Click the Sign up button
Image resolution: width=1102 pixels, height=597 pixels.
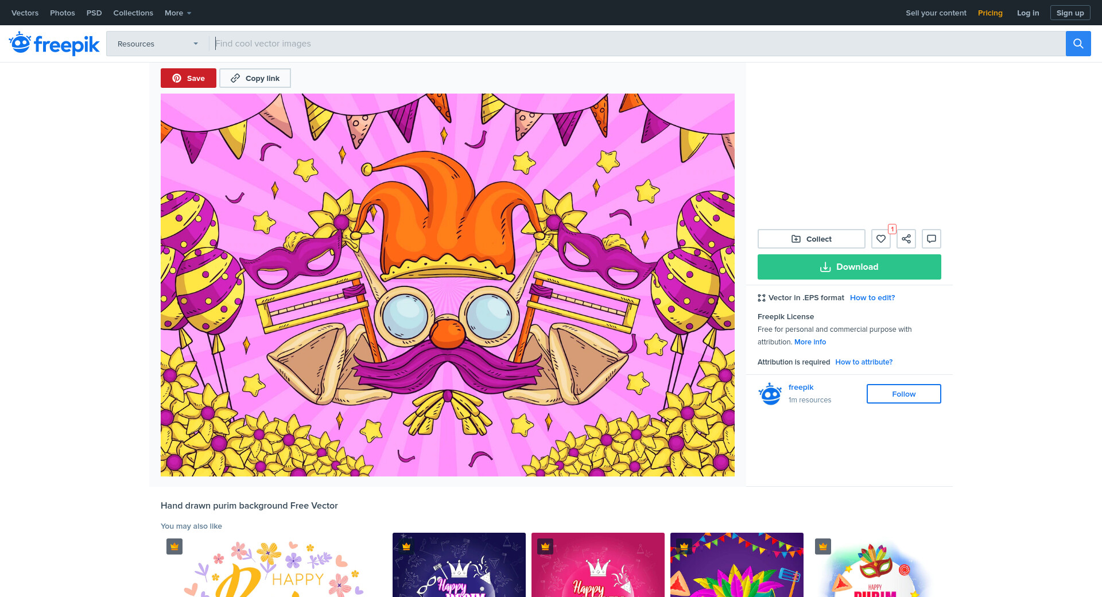(1070, 13)
